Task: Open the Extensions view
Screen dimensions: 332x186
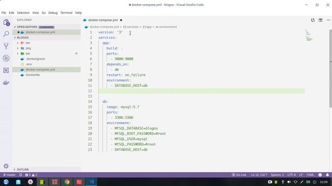Action: tap(6, 70)
